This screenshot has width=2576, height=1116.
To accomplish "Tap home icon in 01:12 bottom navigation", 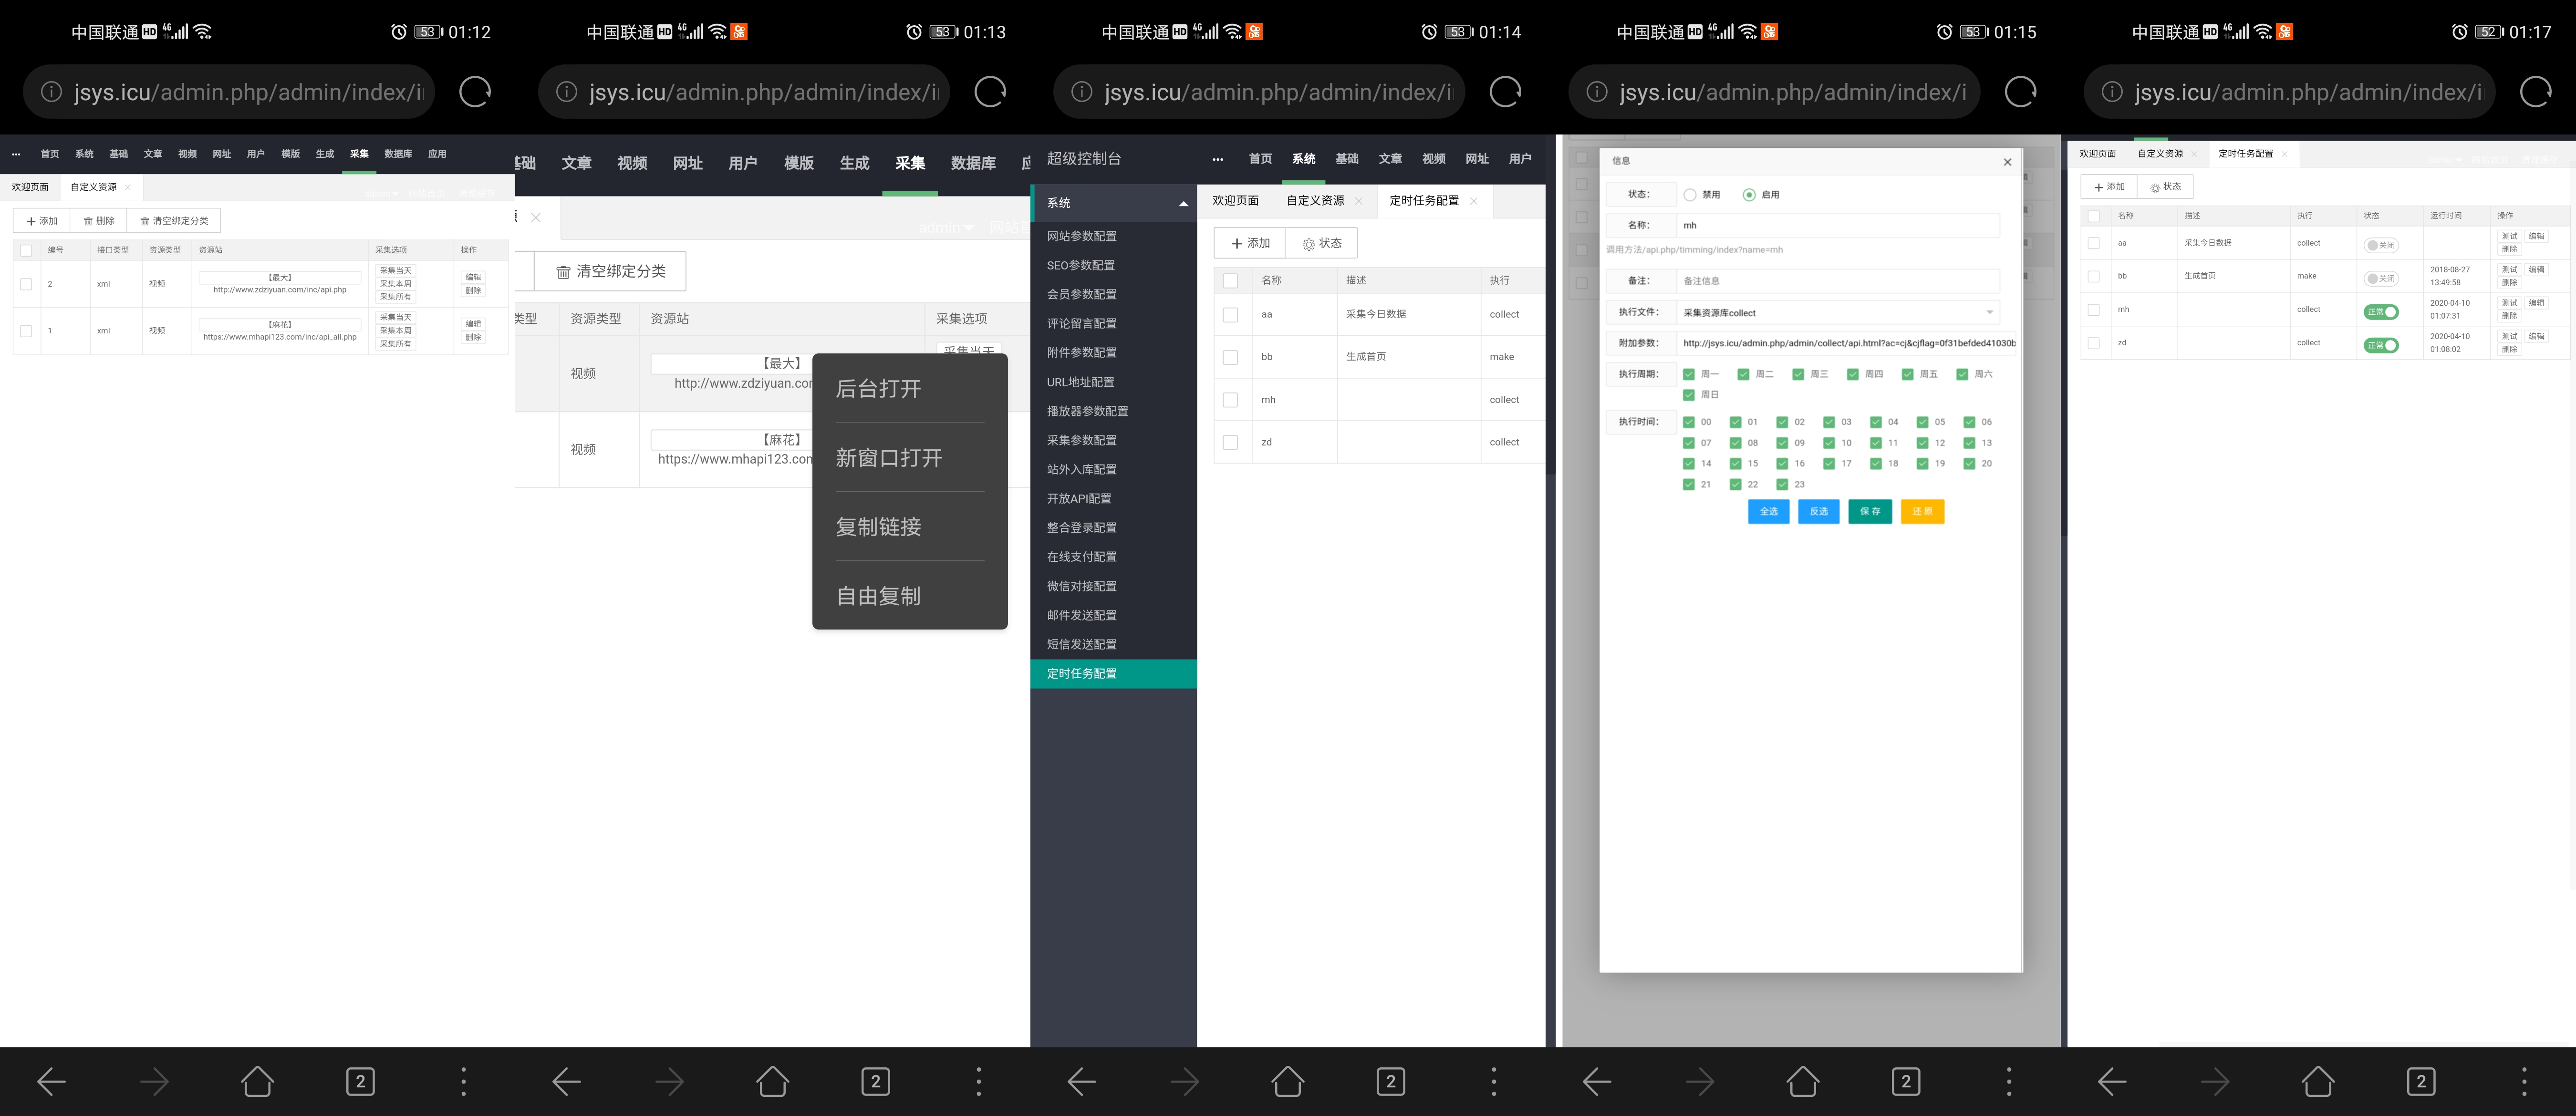I will tap(257, 1081).
